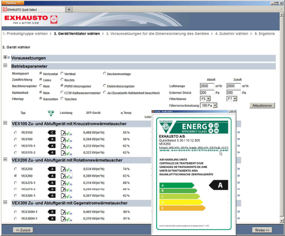Open a new browser tab
This screenshot has width=285, height=236.
coord(69,9)
